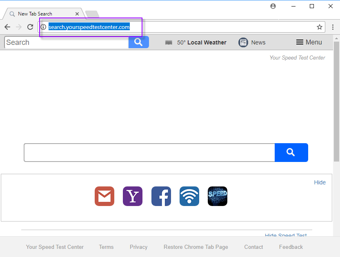Hide the shortcut icons panel
Image resolution: width=340 pixels, height=257 pixels.
pyautogui.click(x=320, y=182)
